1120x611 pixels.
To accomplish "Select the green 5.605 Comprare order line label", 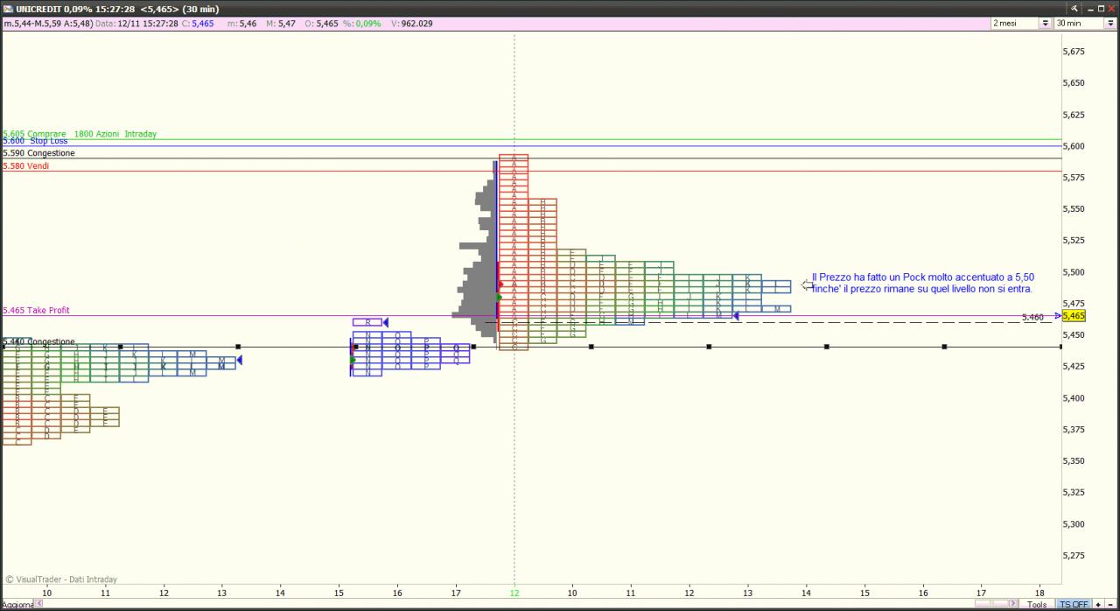I will point(80,134).
